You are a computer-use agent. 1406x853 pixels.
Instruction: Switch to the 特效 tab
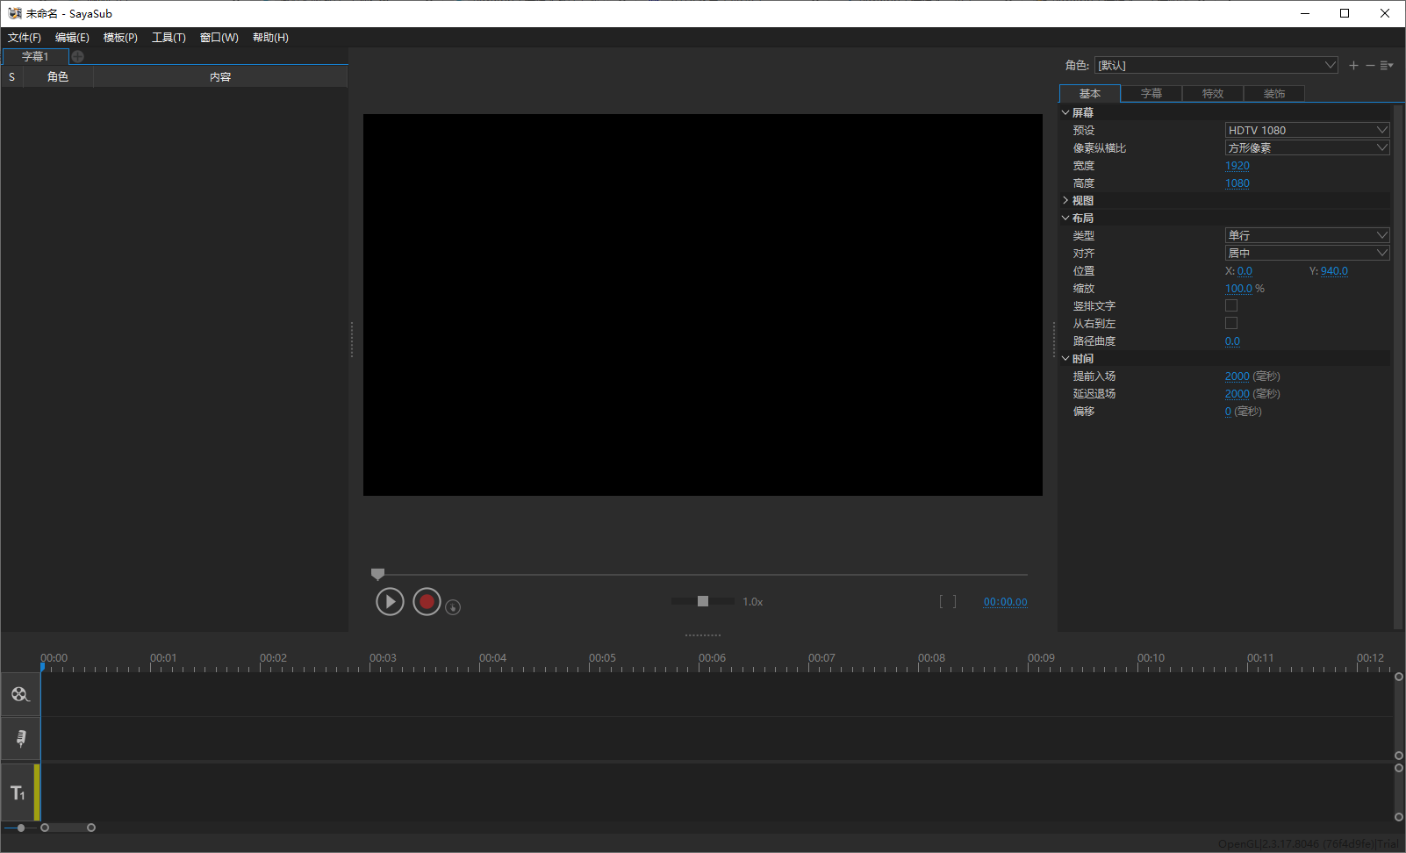click(1213, 93)
